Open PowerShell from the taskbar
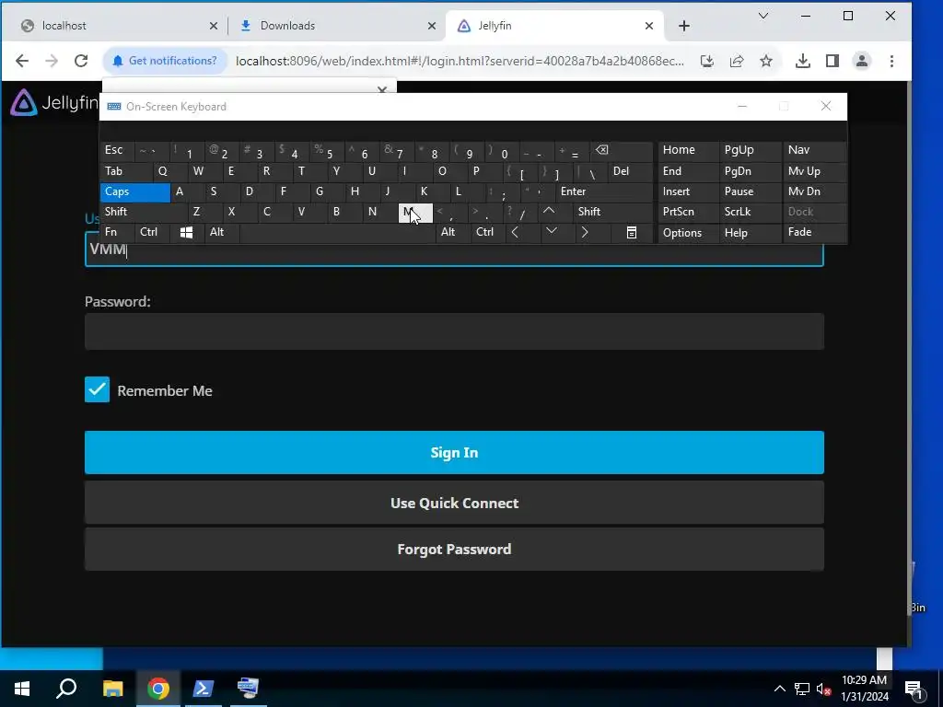Screen dimensions: 943x707 (203, 689)
